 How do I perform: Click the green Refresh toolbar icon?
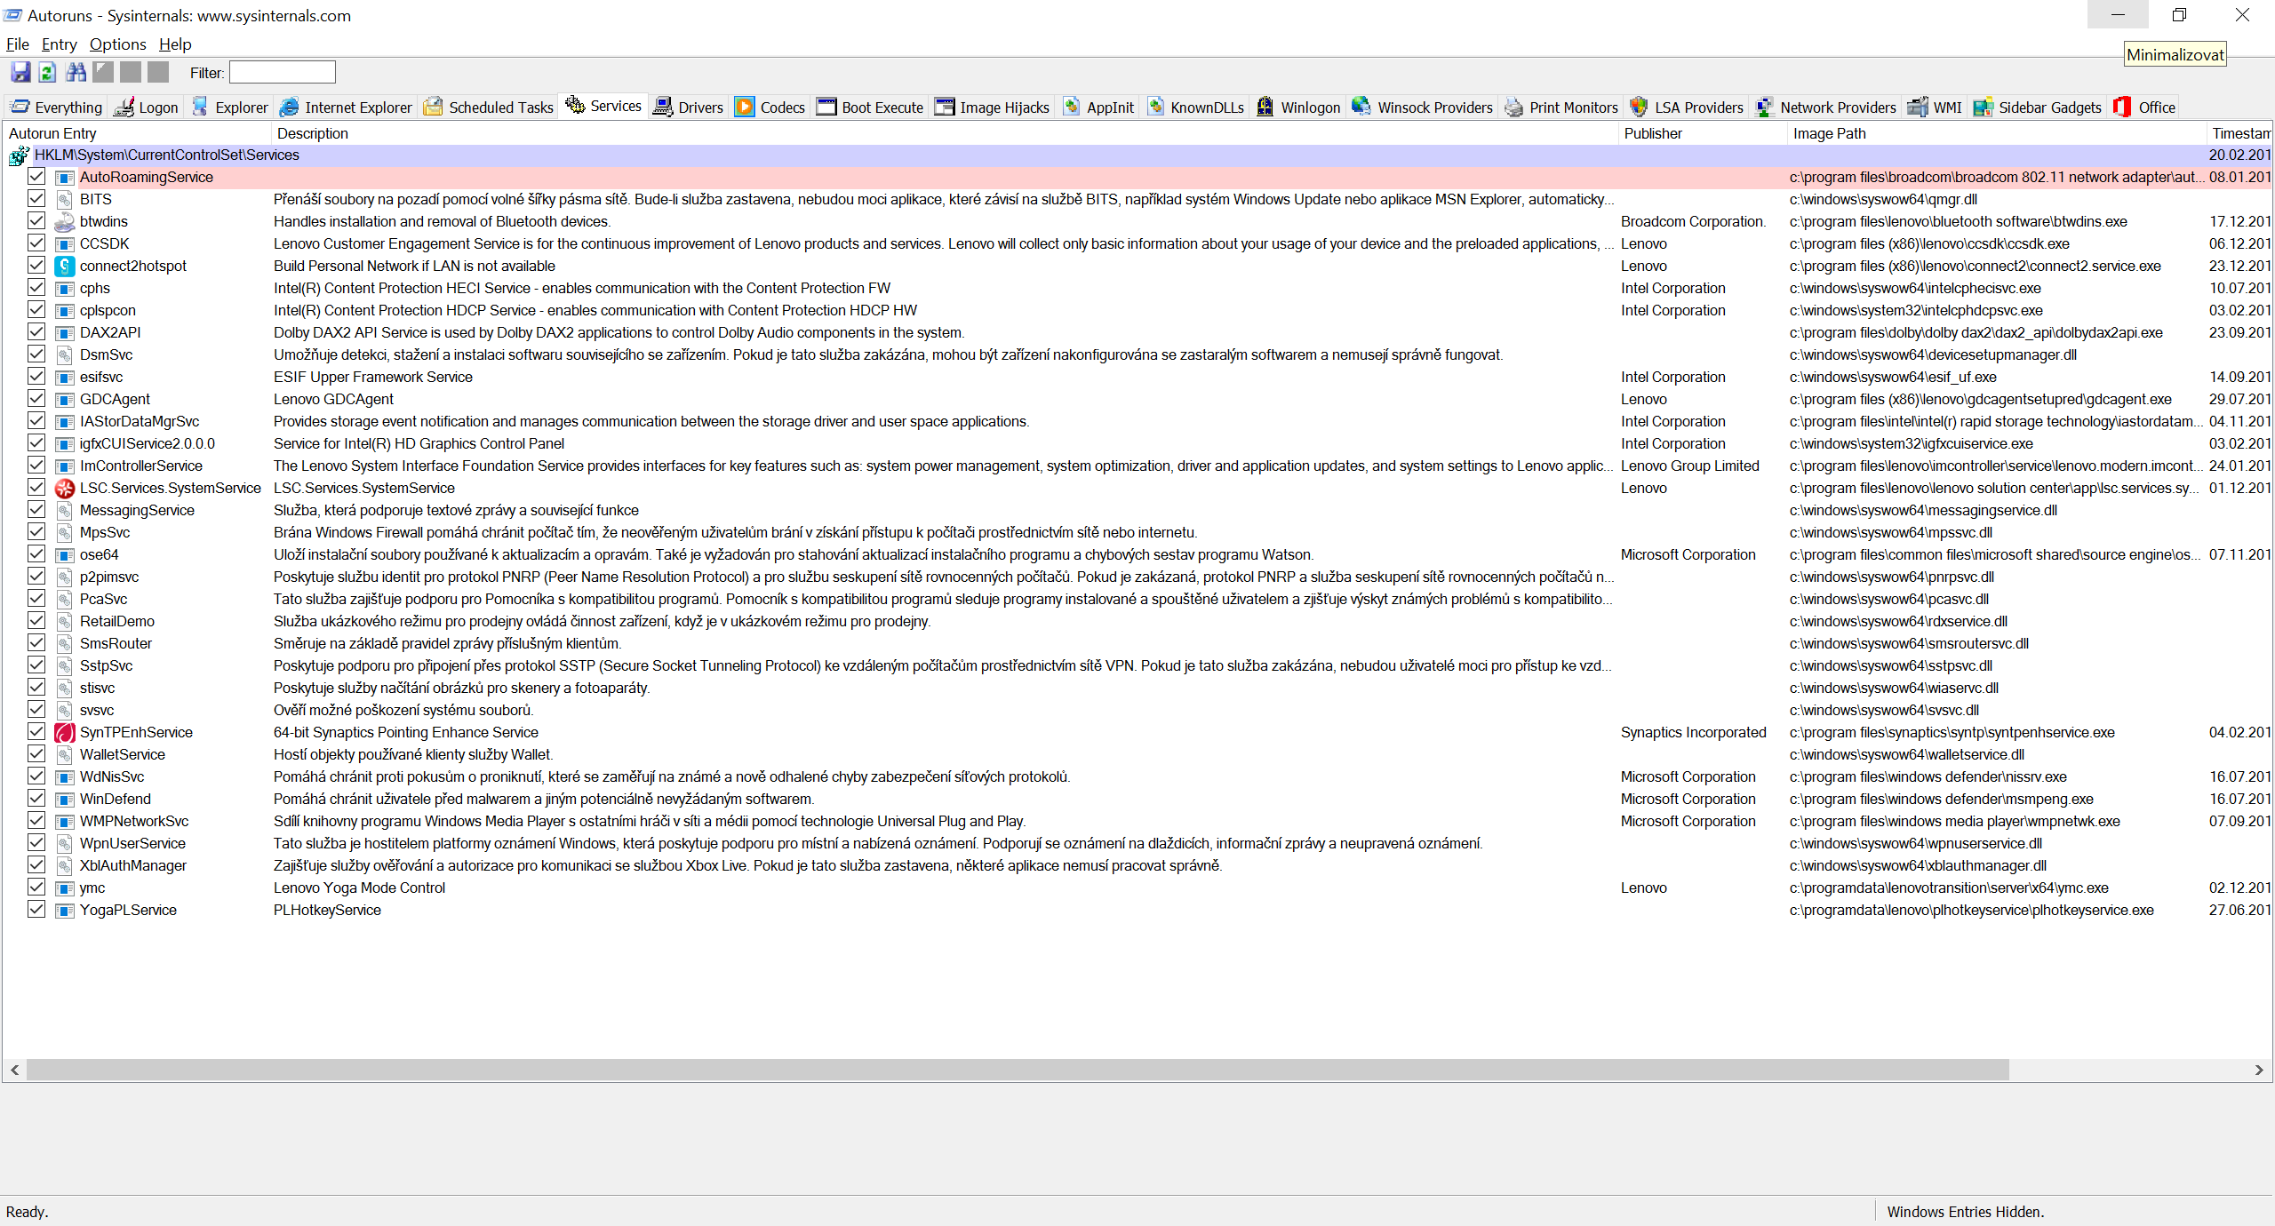[x=48, y=72]
